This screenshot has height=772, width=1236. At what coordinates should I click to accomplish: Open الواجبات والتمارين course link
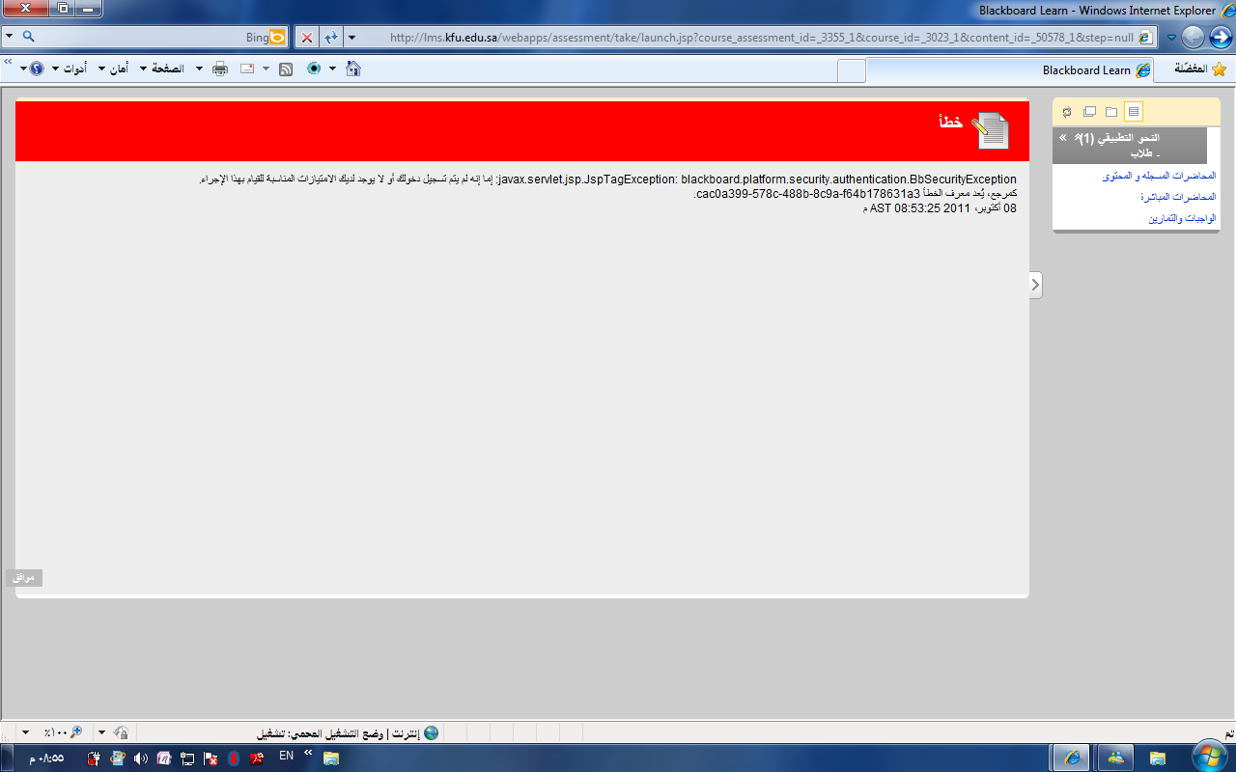point(1182,219)
